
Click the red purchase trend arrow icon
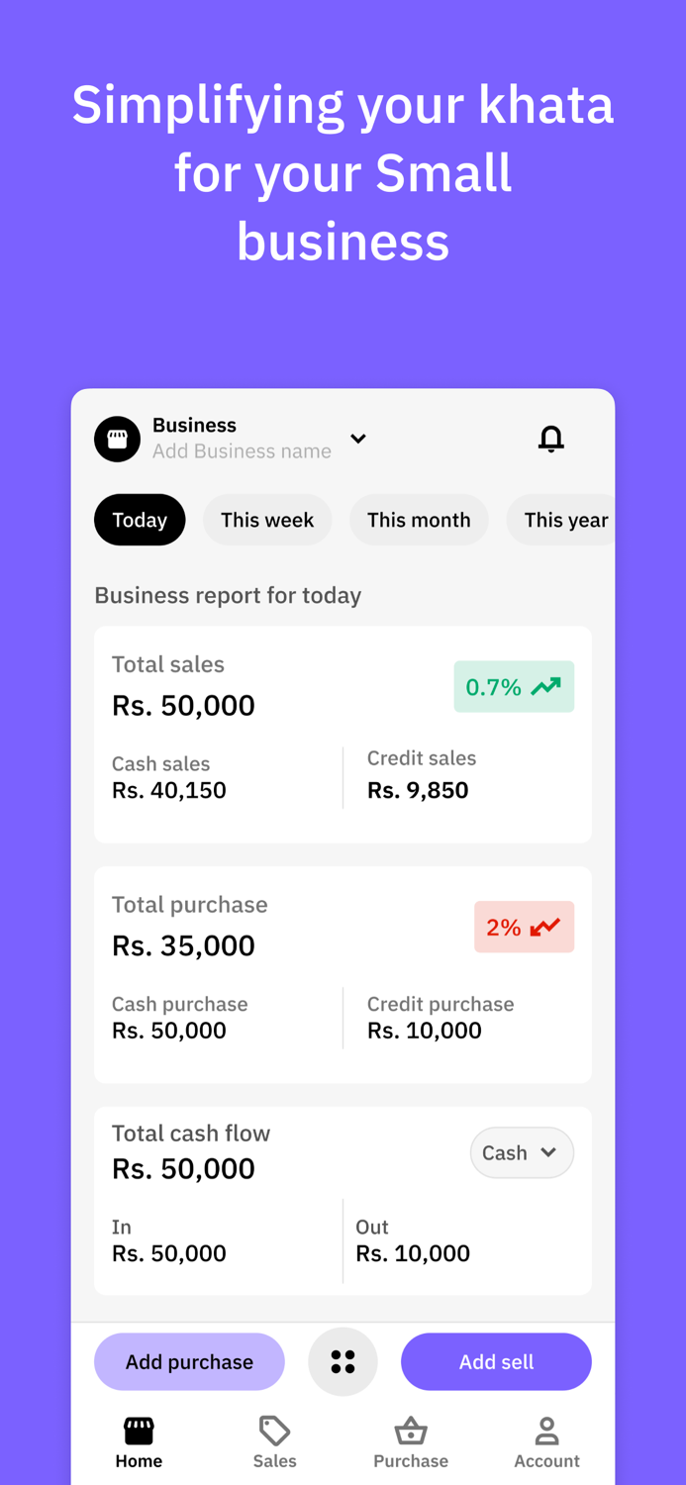pyautogui.click(x=543, y=927)
